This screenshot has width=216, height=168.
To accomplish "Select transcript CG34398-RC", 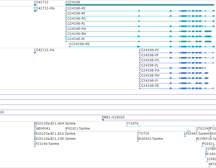I will (x=75, y=8).
